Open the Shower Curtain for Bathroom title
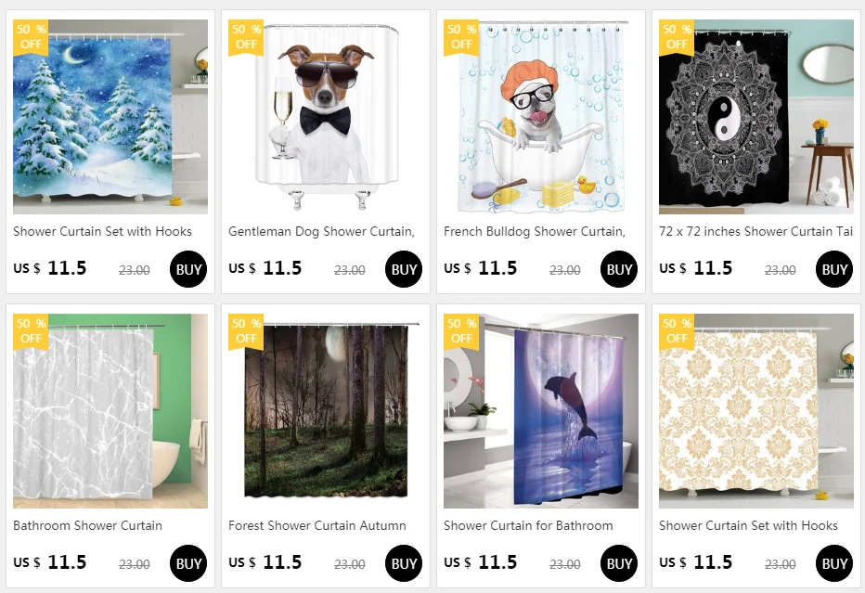Image resolution: width=865 pixels, height=593 pixels. click(528, 525)
